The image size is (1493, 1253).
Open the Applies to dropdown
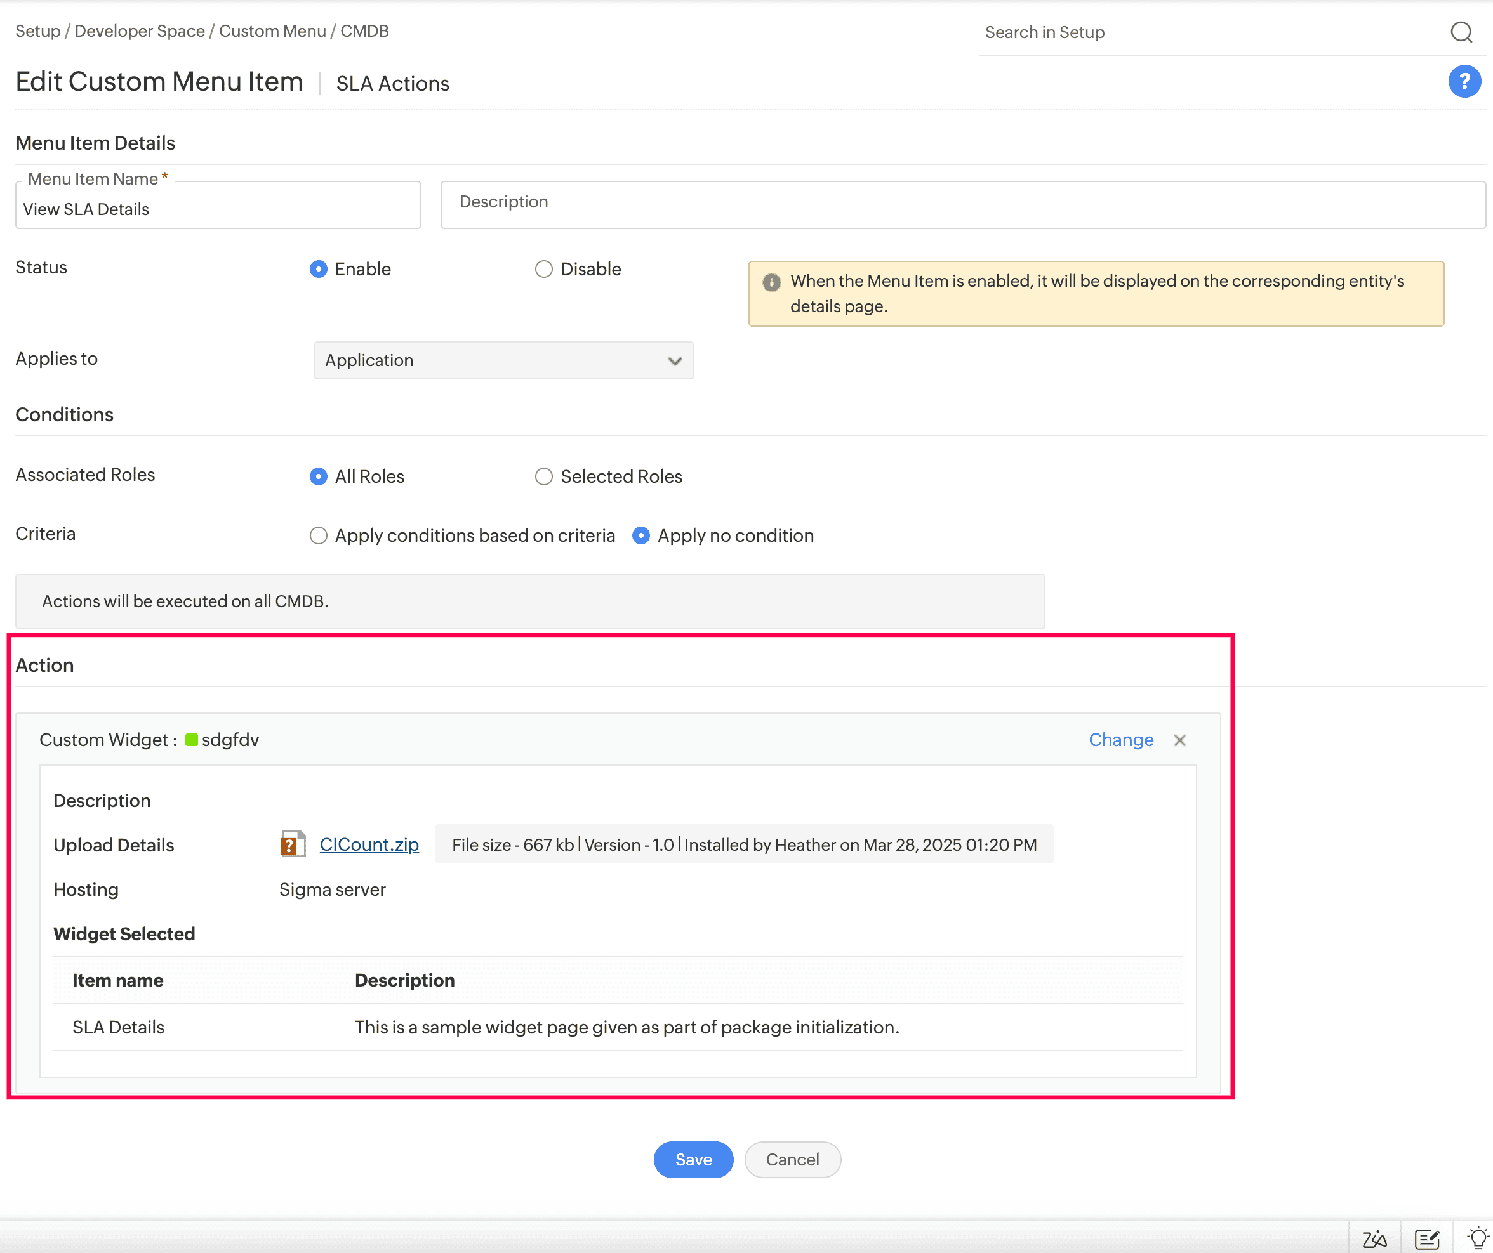(x=503, y=360)
